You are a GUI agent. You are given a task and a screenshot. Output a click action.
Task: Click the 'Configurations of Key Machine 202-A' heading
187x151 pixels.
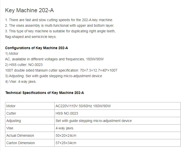click(x=37, y=48)
